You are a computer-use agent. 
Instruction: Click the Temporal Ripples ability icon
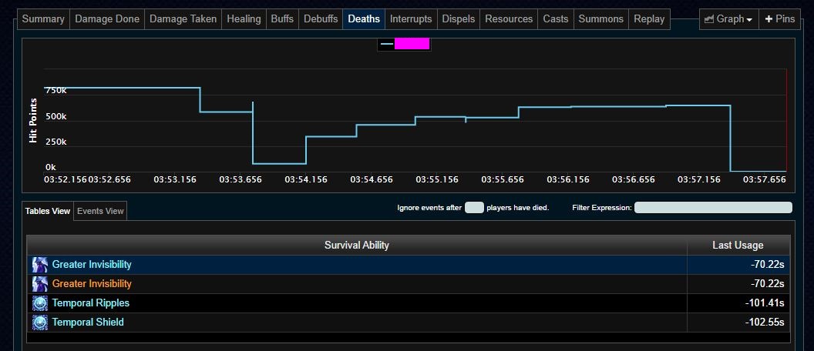click(x=40, y=303)
